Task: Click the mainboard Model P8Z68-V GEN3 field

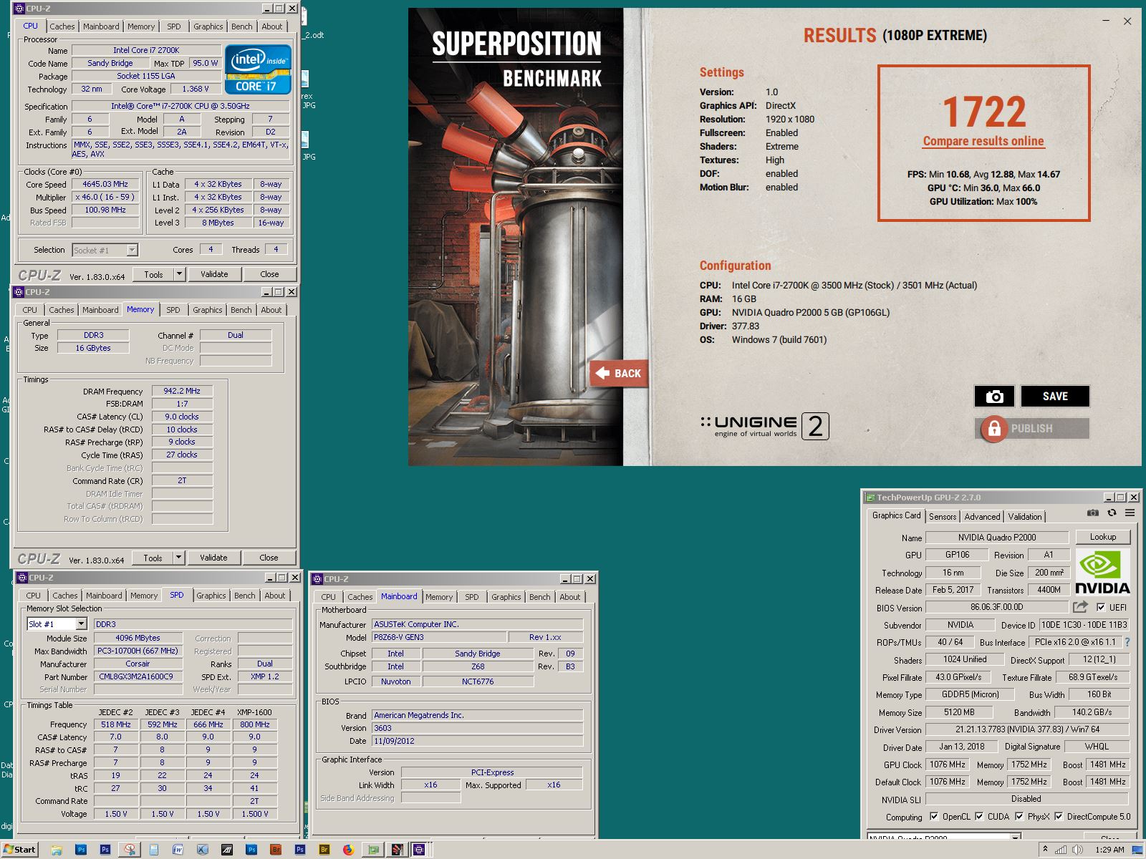Action: pos(439,637)
